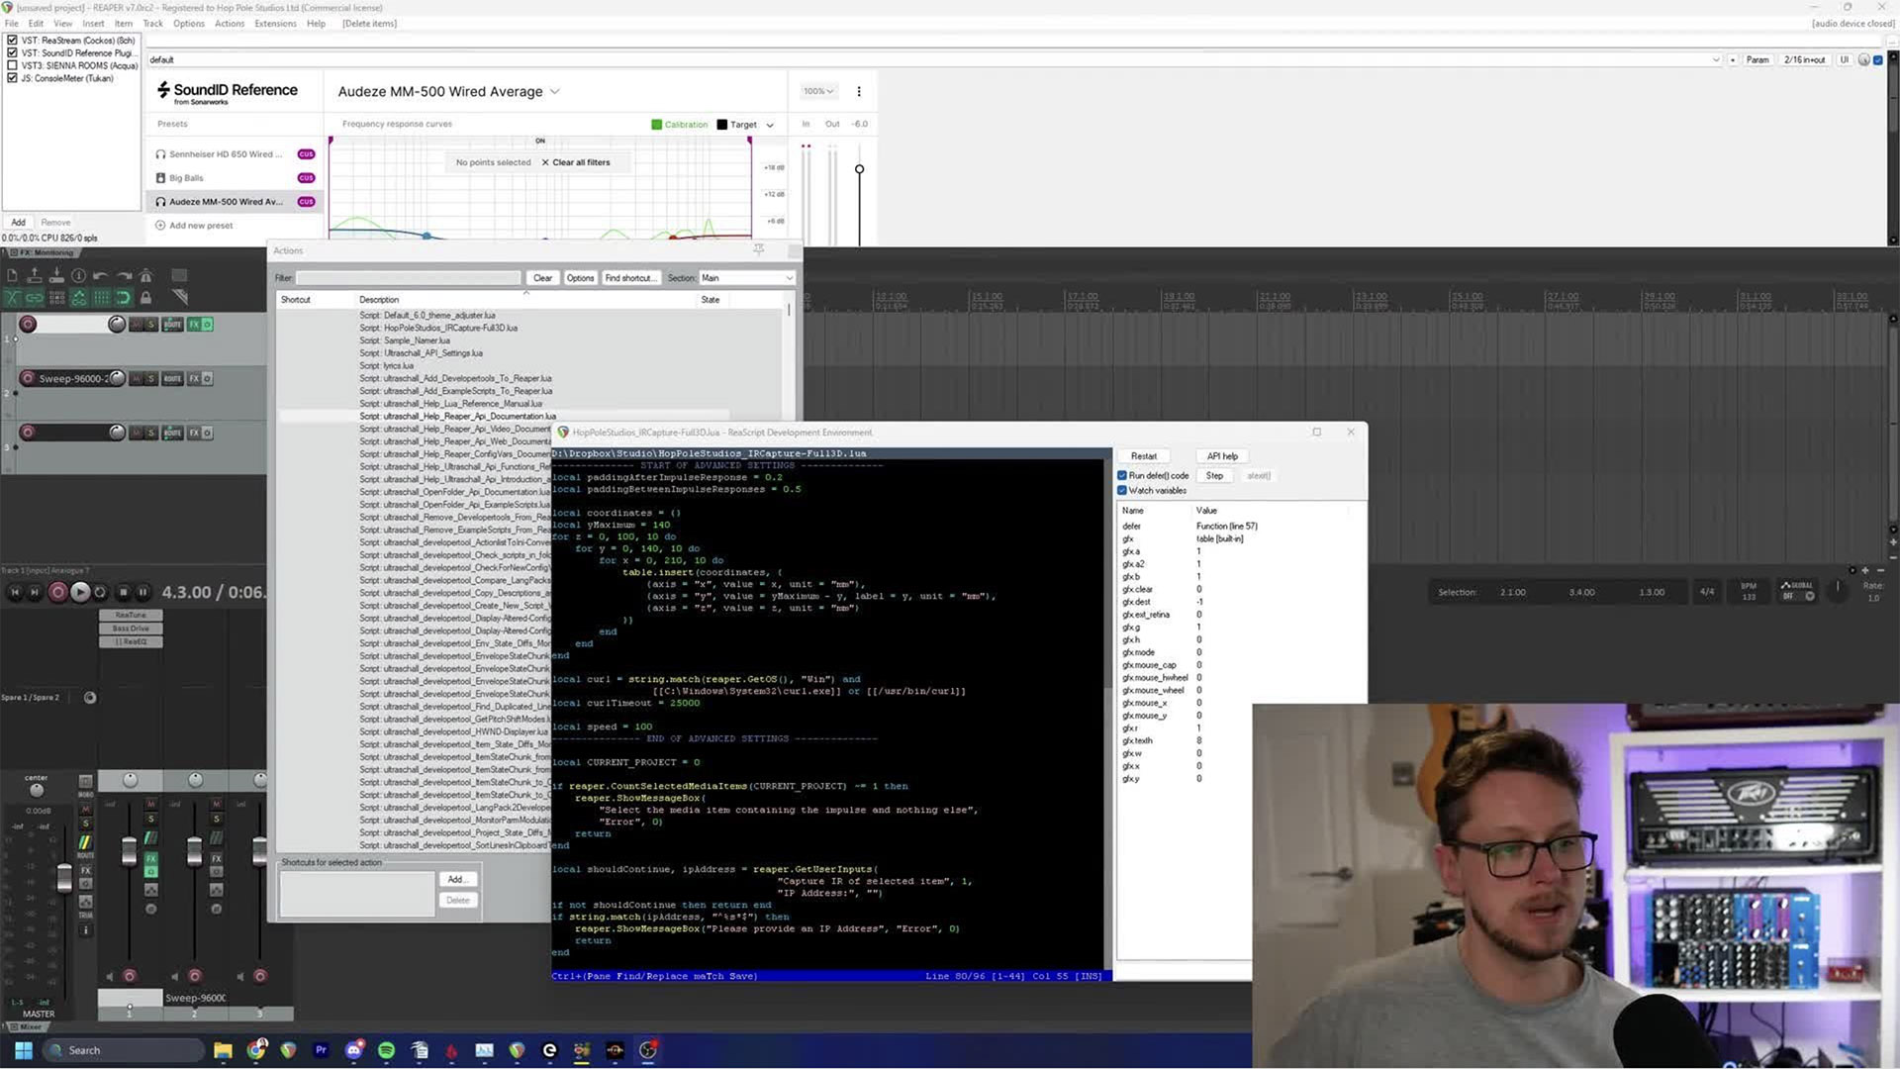Image resolution: width=1900 pixels, height=1069 pixels.
Task: Expand Audeze MM-500 Wired Average dropdown
Action: 555,91
